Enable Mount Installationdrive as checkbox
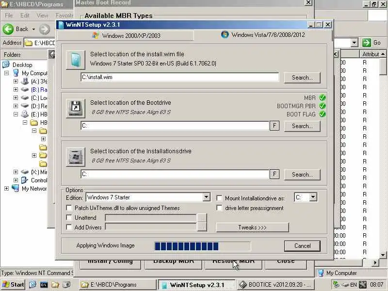 pyautogui.click(x=219, y=198)
